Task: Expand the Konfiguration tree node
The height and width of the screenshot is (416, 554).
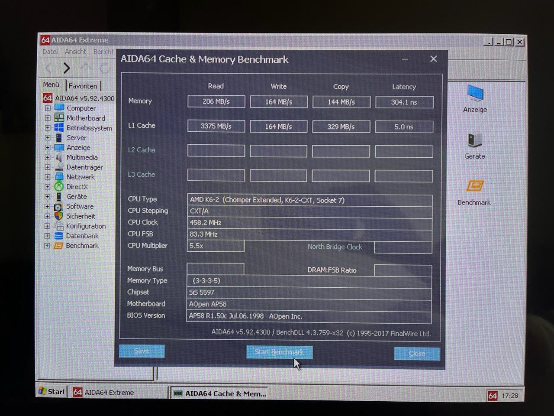Action: click(x=47, y=226)
